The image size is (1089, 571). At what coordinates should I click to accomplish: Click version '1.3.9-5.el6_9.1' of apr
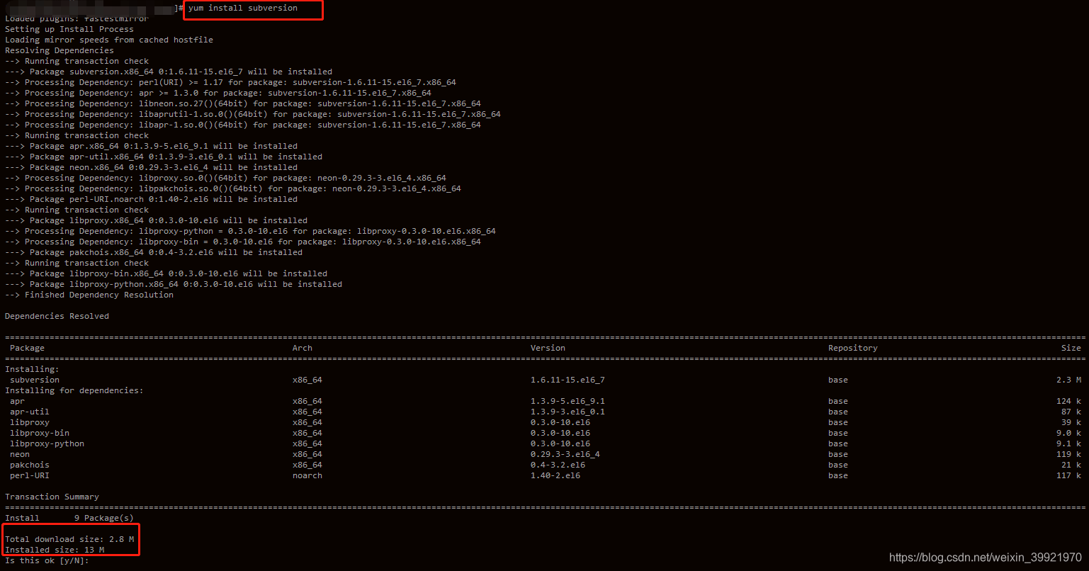coord(568,401)
